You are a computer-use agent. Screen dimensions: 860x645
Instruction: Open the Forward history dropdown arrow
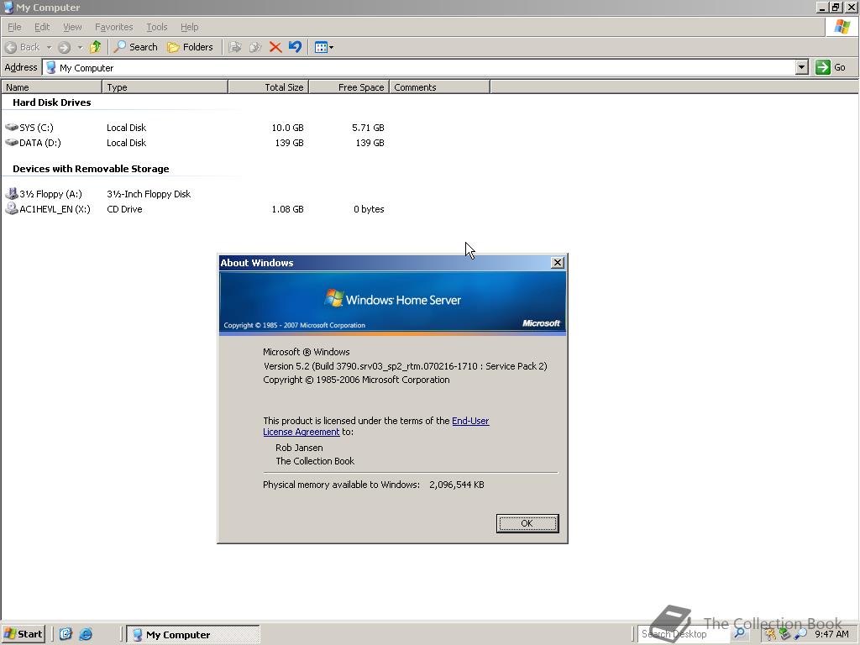(80, 47)
